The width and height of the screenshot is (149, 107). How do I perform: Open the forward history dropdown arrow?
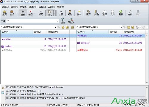[x=147, y=27]
